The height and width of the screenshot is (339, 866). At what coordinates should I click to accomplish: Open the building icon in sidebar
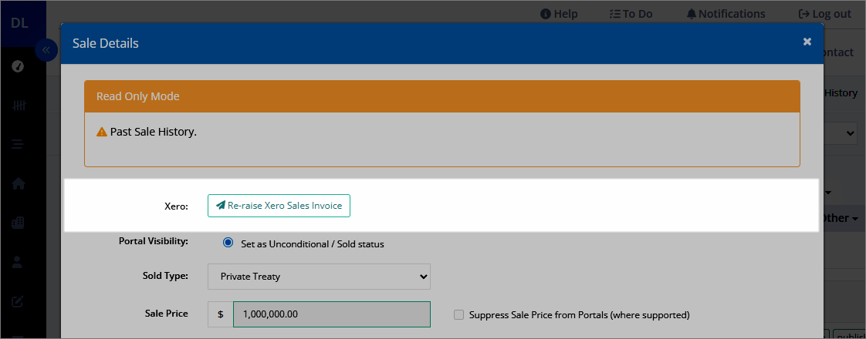point(18,223)
